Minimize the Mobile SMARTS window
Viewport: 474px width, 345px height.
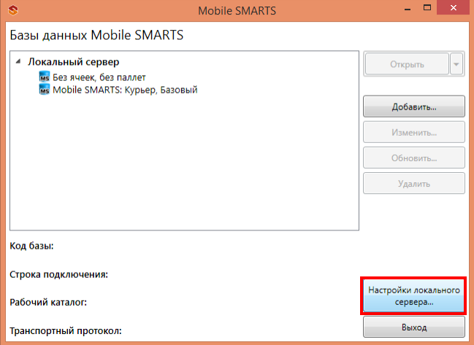coord(408,9)
